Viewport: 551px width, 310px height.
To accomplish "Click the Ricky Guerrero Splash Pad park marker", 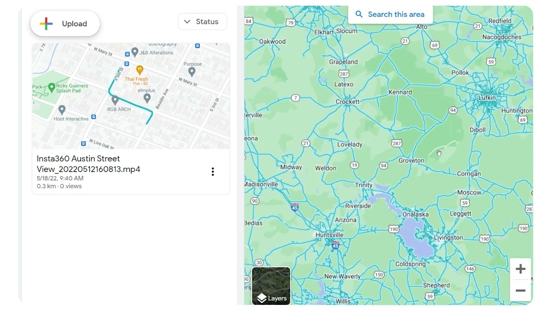I will (x=52, y=88).
